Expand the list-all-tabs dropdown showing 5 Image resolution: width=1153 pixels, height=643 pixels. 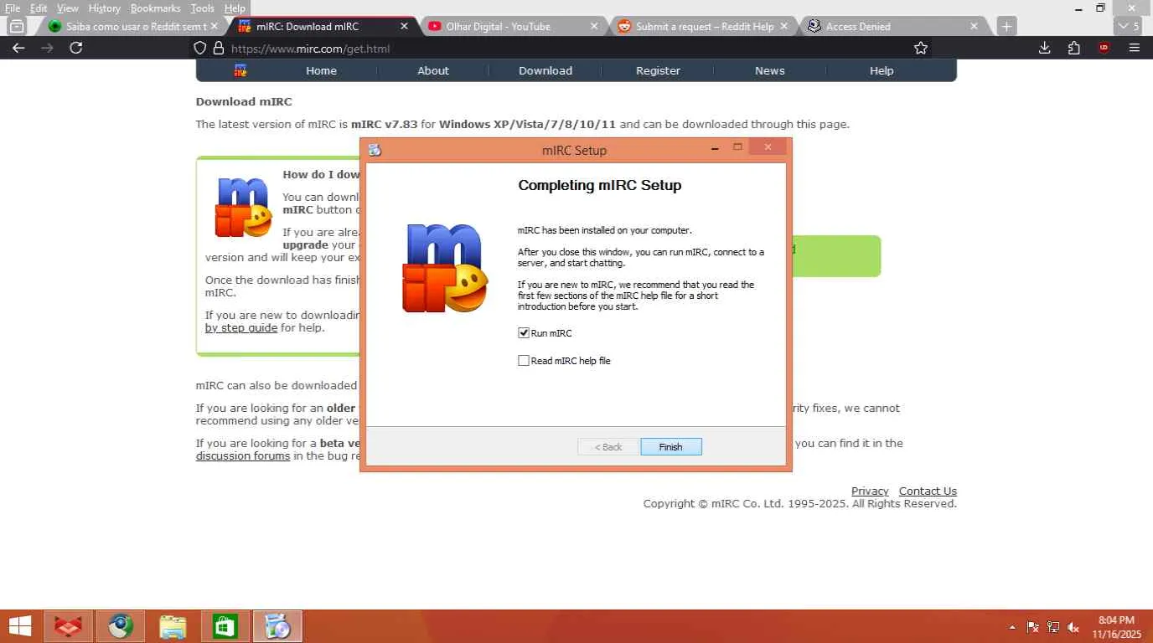pos(1129,26)
